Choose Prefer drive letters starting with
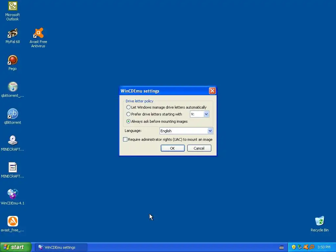This screenshot has width=336, height=252. pos(154,114)
